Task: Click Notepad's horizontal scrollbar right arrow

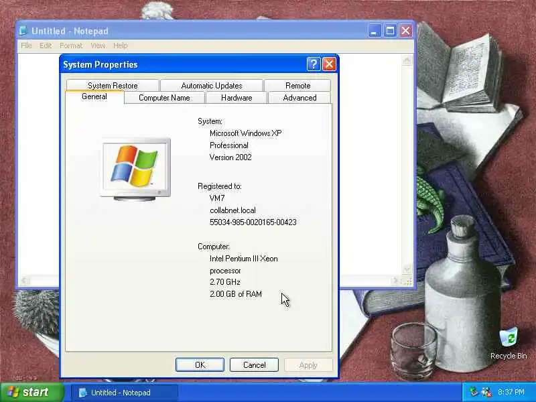Action: coord(395,281)
